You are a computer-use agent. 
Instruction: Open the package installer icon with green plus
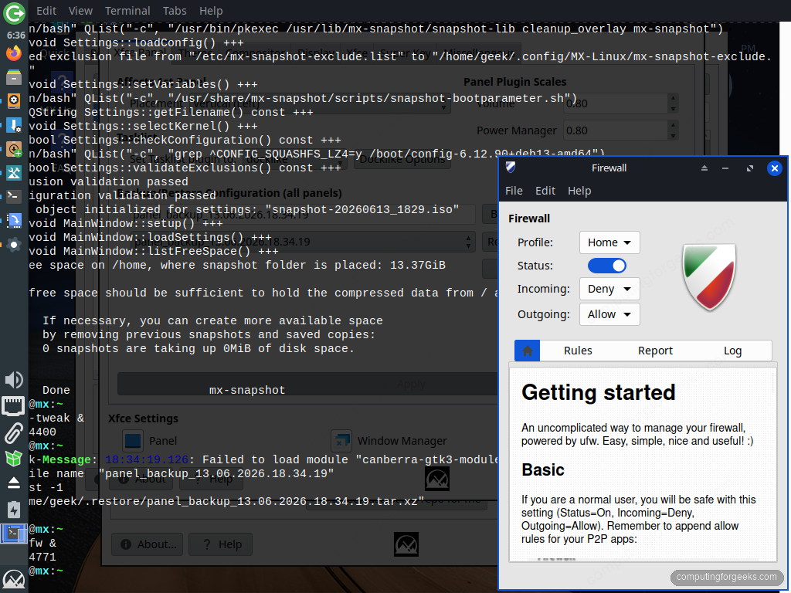click(x=14, y=149)
